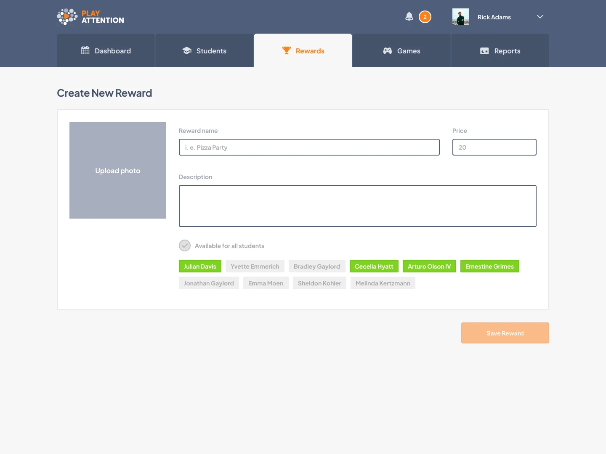Deselect student Cecelia Hyatt
The image size is (606, 454).
[x=374, y=266]
